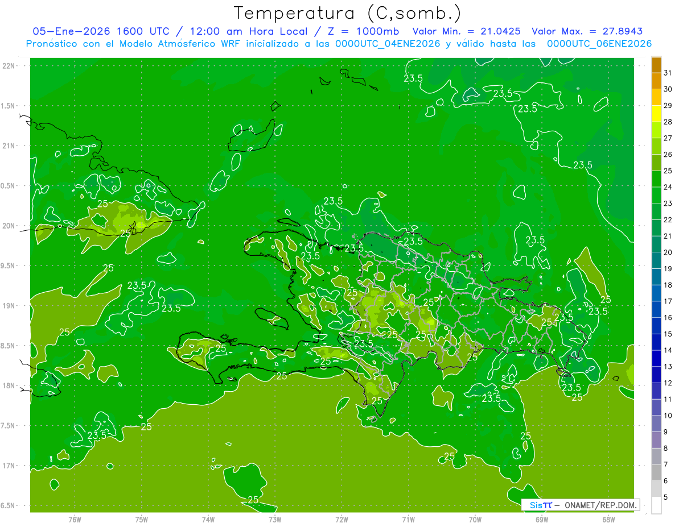Viewport: 683px width, 527px height.
Task: Click the '73W' longitude axis label
Action: [x=275, y=519]
